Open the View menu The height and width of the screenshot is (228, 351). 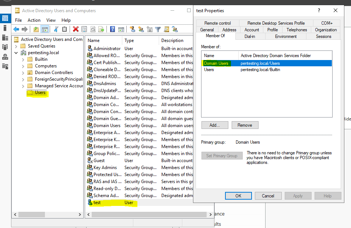point(51,20)
